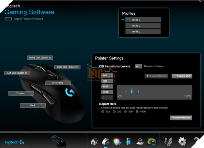Image resolution: width=204 pixels, height=148 pixels.
Task: Click the Right Click (Button 2) label
Action: tap(67, 67)
